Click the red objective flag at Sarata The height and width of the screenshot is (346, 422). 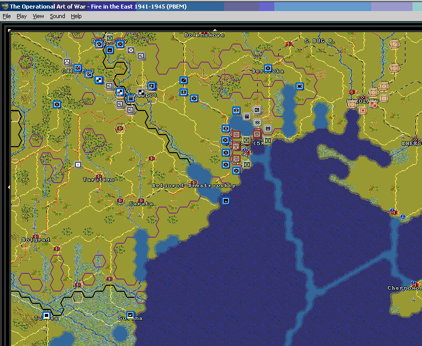[142, 200]
